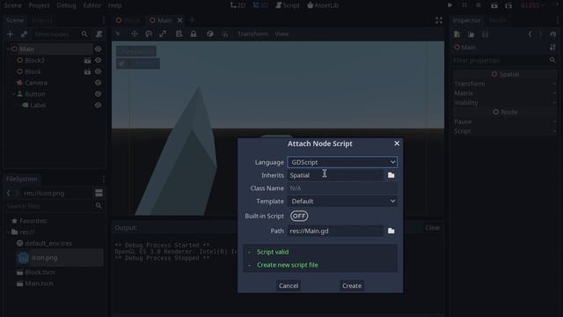Switch to 3D workspace
Viewport: 563px width, 317px height.
260,5
